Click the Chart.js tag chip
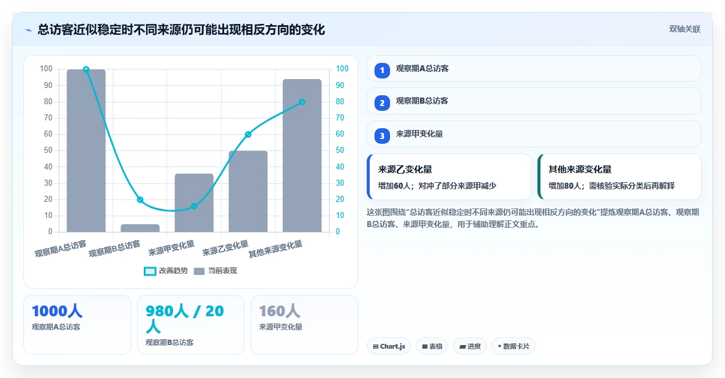The image size is (725, 378). coord(389,346)
